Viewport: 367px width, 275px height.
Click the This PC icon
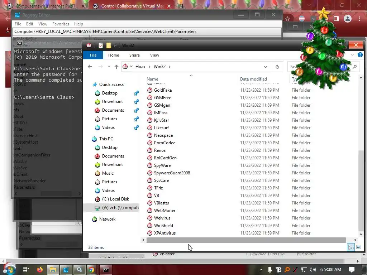point(94,139)
